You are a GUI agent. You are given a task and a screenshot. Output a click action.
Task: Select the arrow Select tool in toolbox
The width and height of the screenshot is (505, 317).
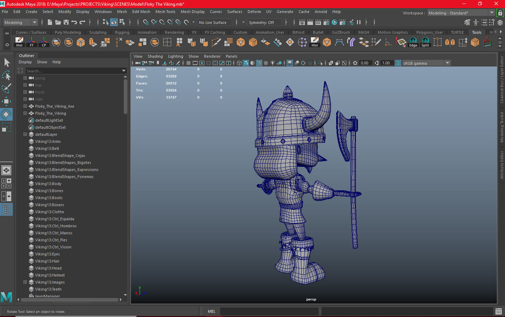pos(6,63)
